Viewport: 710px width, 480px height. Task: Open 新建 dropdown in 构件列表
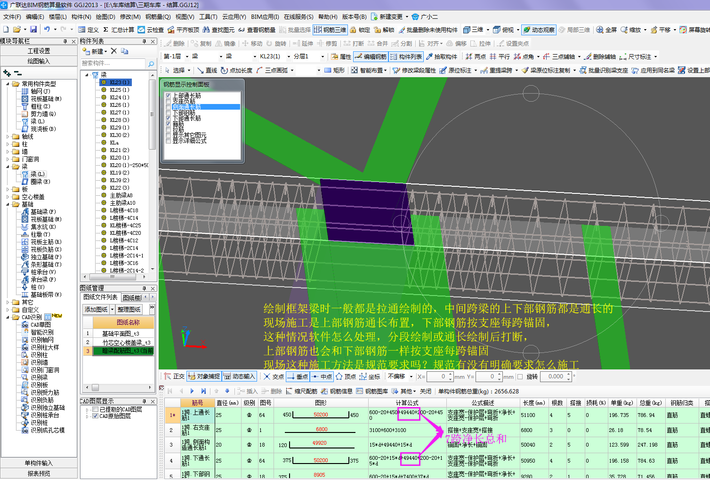(x=105, y=51)
